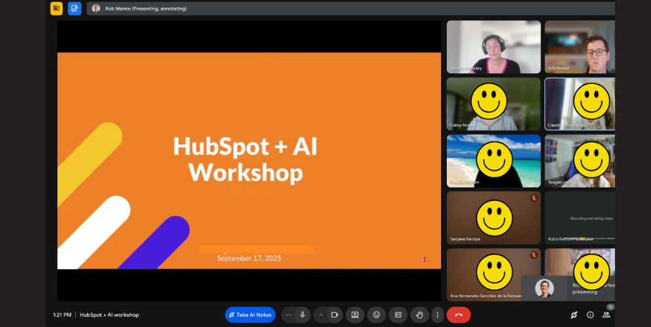Open the emoji reactions picker
Image resolution: width=651 pixels, height=327 pixels.
click(x=376, y=315)
